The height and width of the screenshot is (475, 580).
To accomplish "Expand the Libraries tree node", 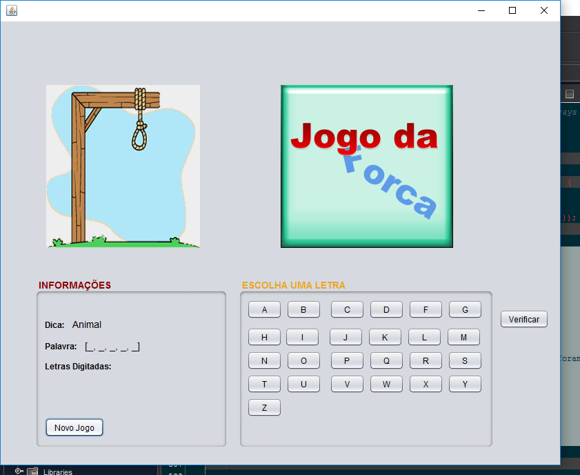I will (x=19, y=471).
